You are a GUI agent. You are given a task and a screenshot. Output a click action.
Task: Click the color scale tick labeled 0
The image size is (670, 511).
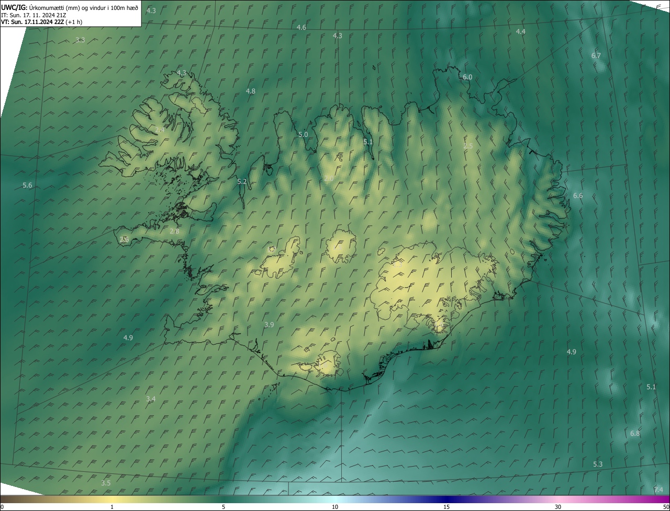click(x=2, y=507)
